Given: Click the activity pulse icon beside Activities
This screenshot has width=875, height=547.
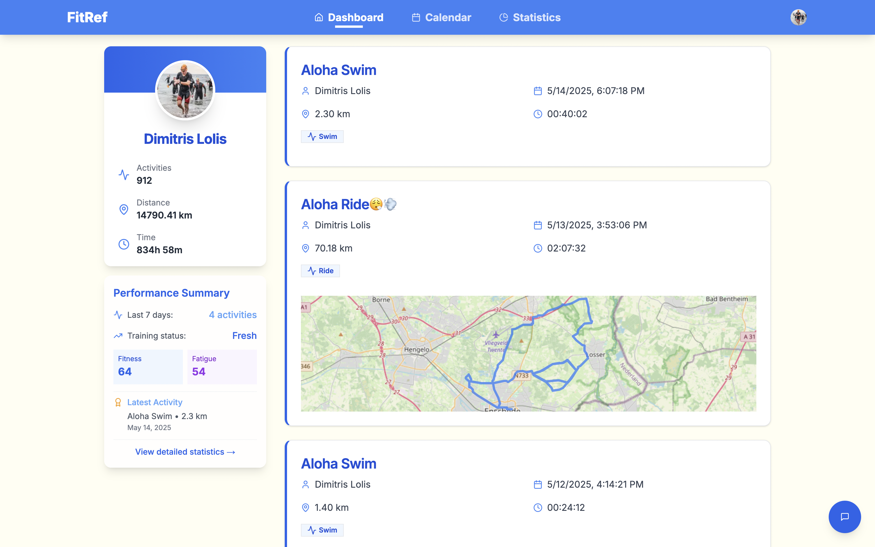Looking at the screenshot, I should 124,174.
